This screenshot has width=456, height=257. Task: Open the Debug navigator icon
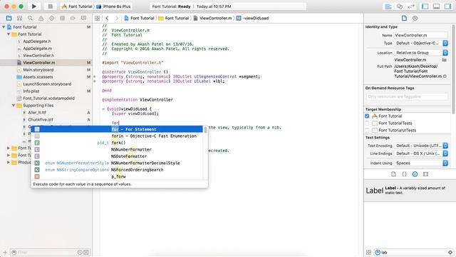[x=62, y=18]
